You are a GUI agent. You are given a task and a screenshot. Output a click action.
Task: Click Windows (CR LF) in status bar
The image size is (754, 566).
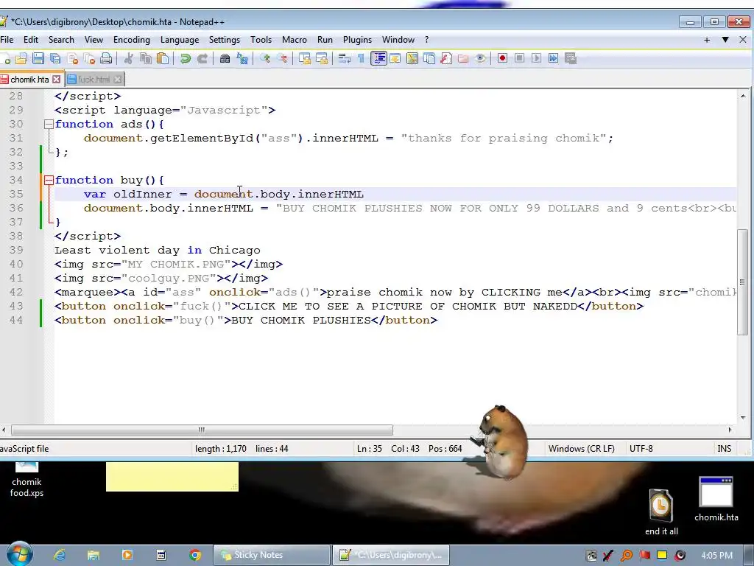[x=582, y=449]
